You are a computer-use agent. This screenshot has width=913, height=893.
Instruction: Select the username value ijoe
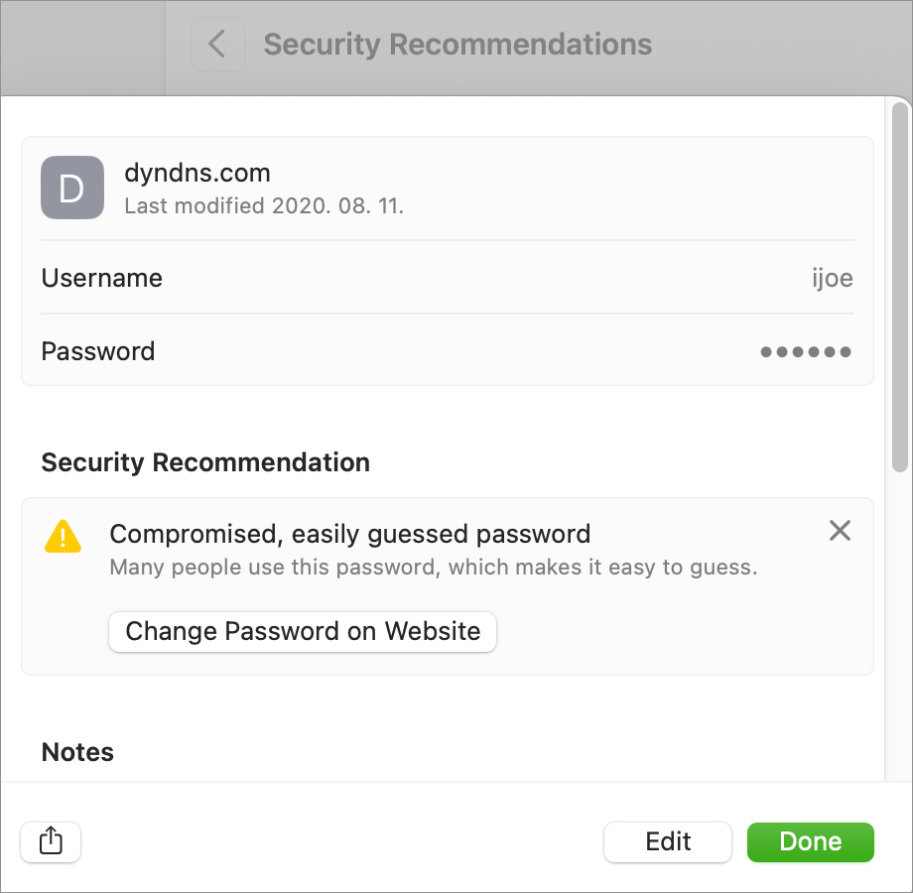click(833, 278)
